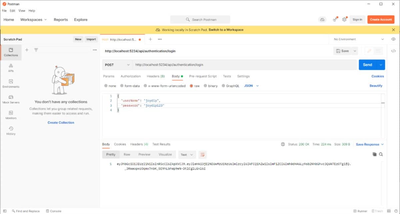Open the Pre-request Script tab

coord(203,76)
